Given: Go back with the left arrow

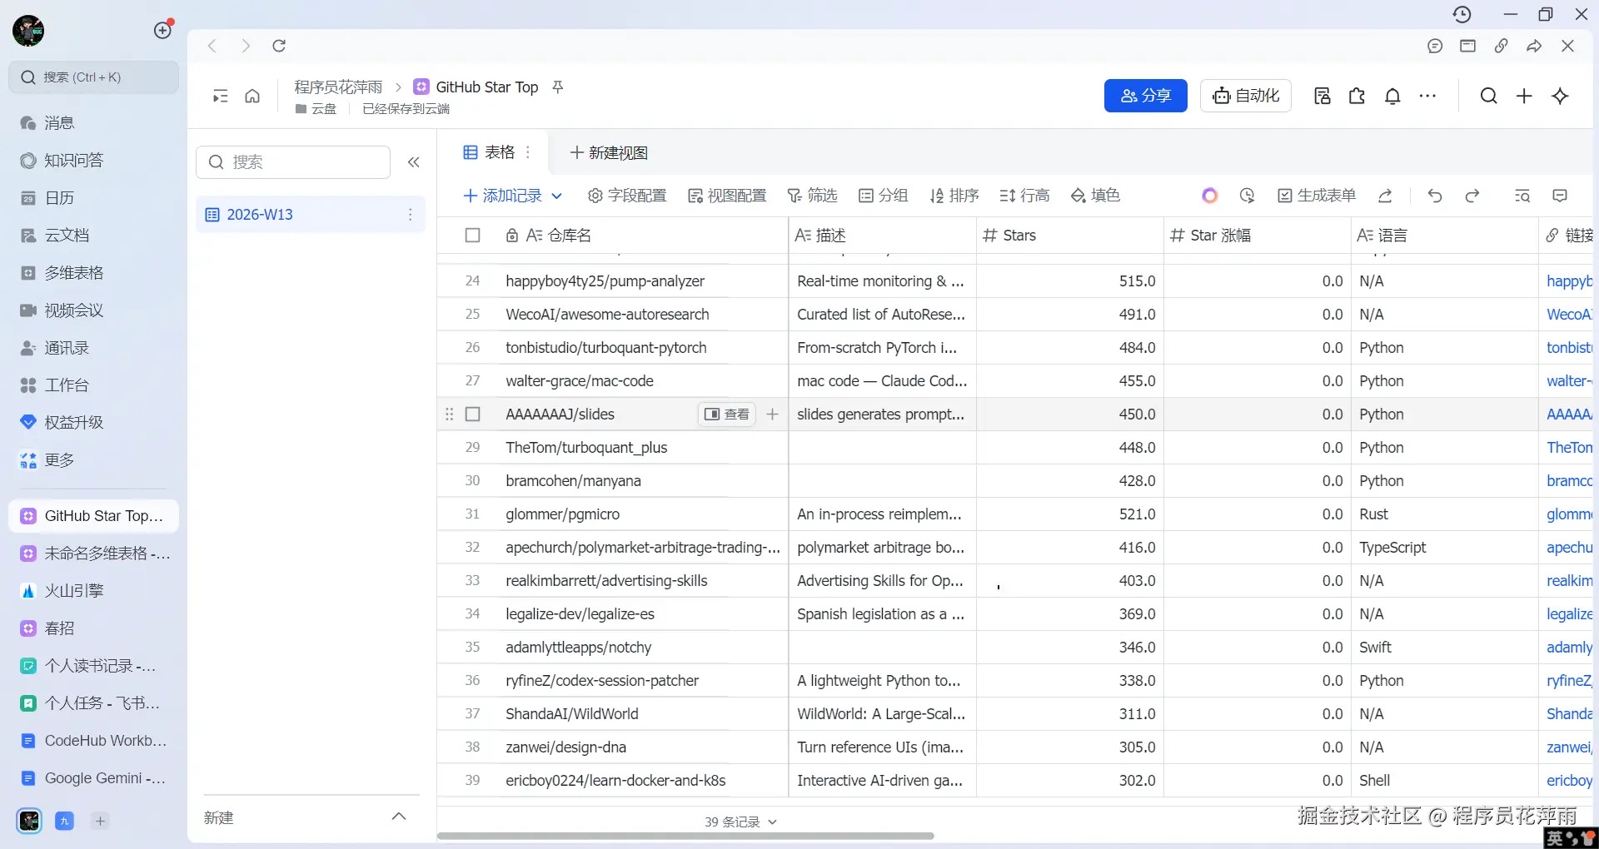Looking at the screenshot, I should click(212, 46).
